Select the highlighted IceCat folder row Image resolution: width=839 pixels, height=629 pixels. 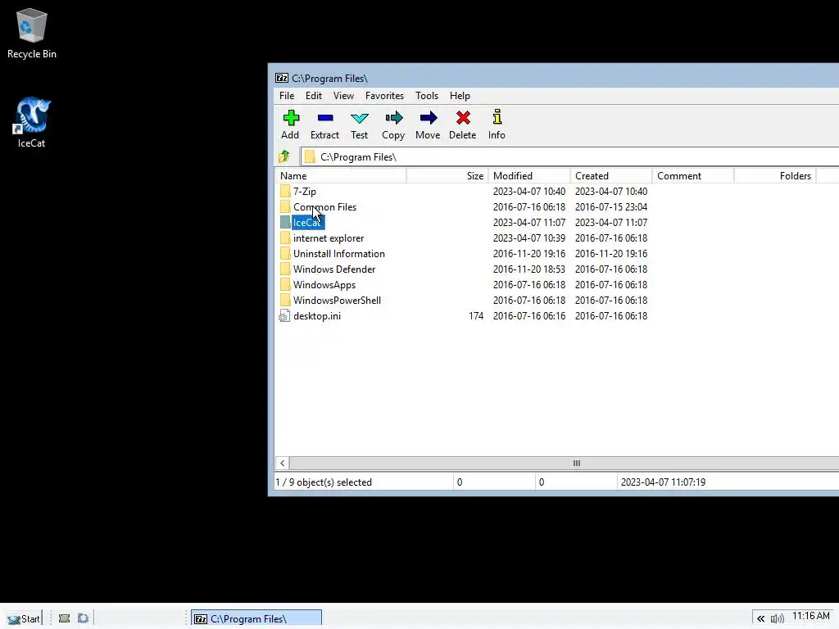(x=556, y=223)
